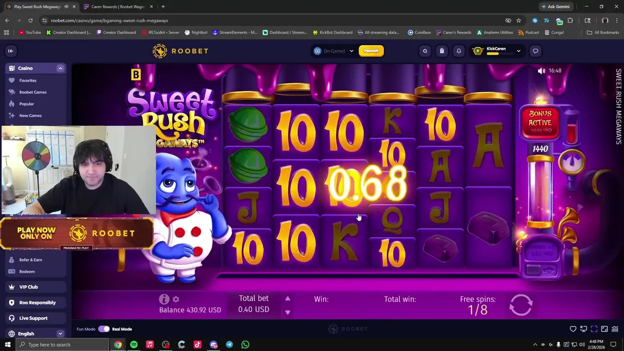The image size is (624, 351).
Task: Open Redeem in the sidebar
Action: coord(27,272)
